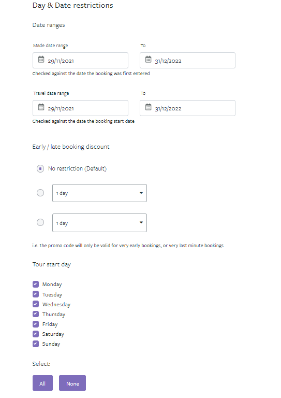This screenshot has height=398, width=281.
Task: Click the Travel date range To 31/12/2022 field
Action: tap(187, 108)
